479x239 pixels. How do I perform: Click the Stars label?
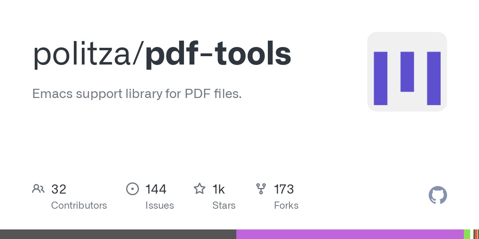tap(224, 206)
